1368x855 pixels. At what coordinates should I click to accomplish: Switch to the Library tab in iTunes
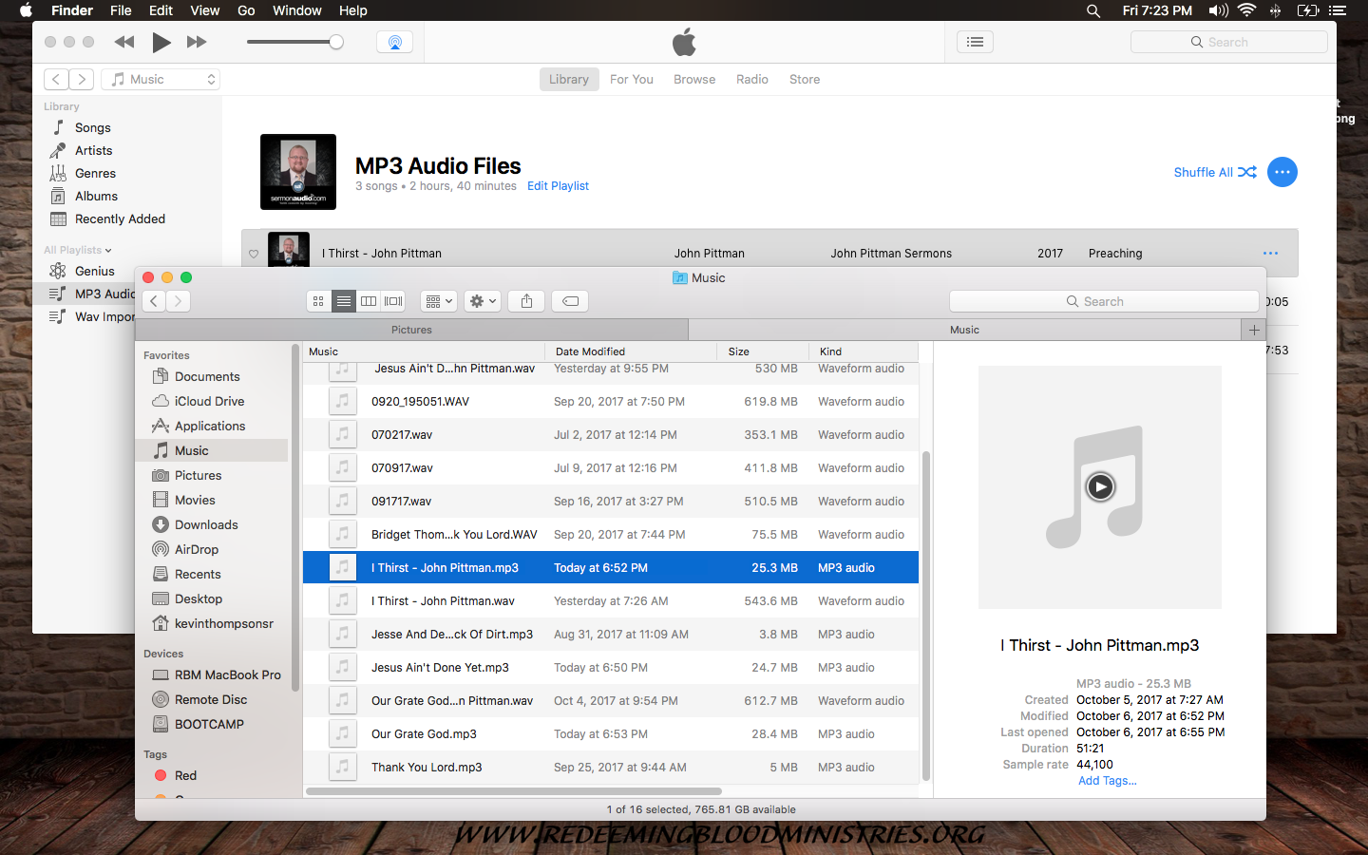[569, 79]
